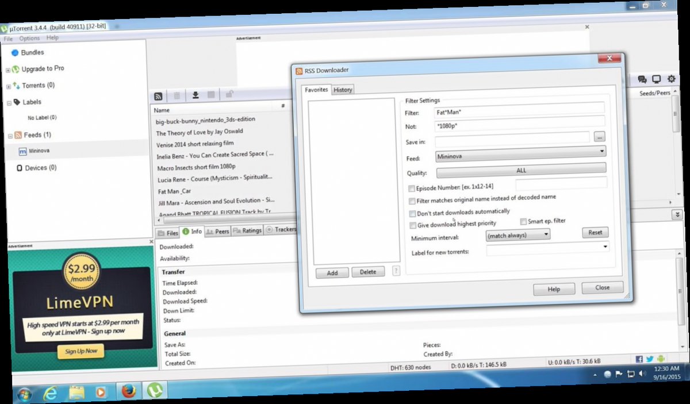This screenshot has width=690, height=404.
Task: Click the Close button in dialog
Action: (603, 287)
